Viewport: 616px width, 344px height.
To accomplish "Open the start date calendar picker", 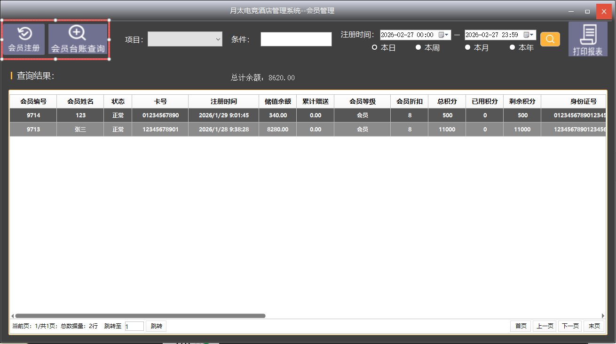I will 443,35.
